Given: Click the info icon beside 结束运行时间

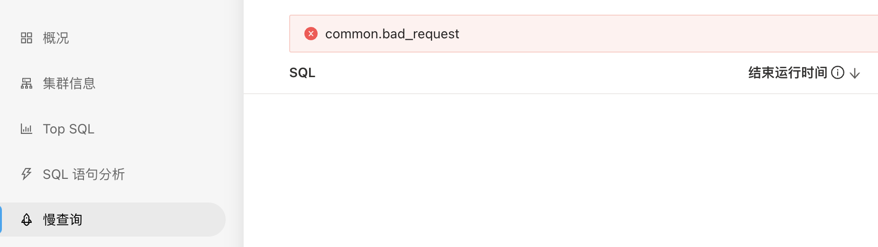Looking at the screenshot, I should [838, 72].
